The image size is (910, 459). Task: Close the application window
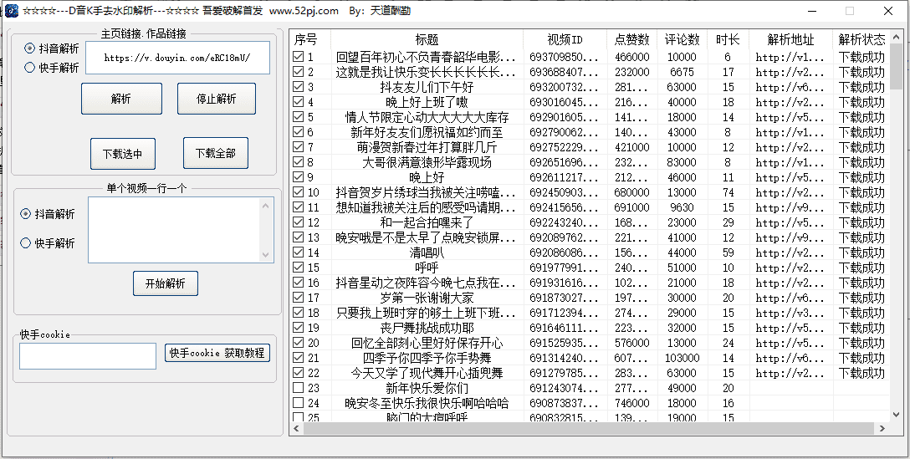pyautogui.click(x=888, y=10)
